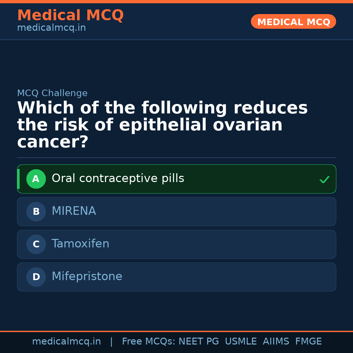Click the letter D circle badge

click(x=36, y=277)
